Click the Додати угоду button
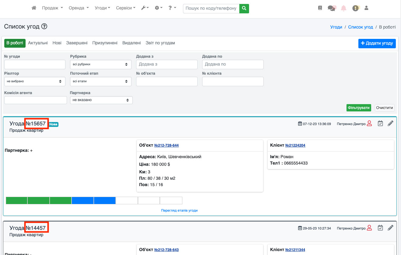The image size is (401, 255). 377,43
